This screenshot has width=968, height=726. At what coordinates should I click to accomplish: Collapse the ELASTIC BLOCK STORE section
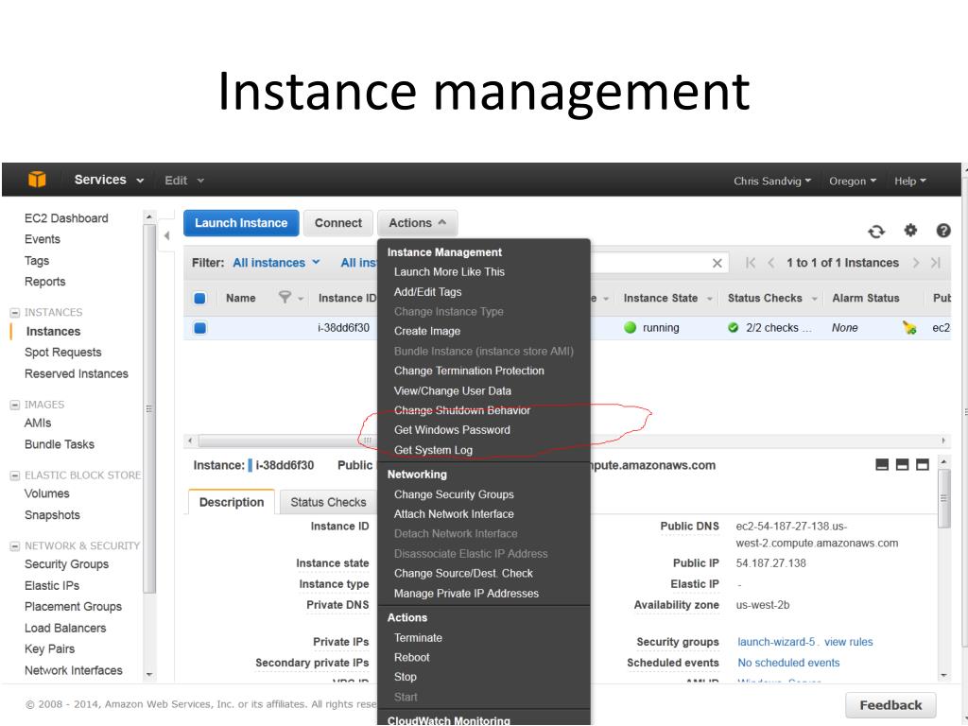[x=15, y=475]
